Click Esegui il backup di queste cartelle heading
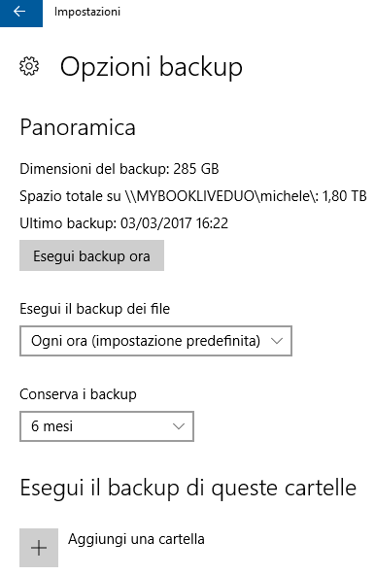 tap(188, 489)
